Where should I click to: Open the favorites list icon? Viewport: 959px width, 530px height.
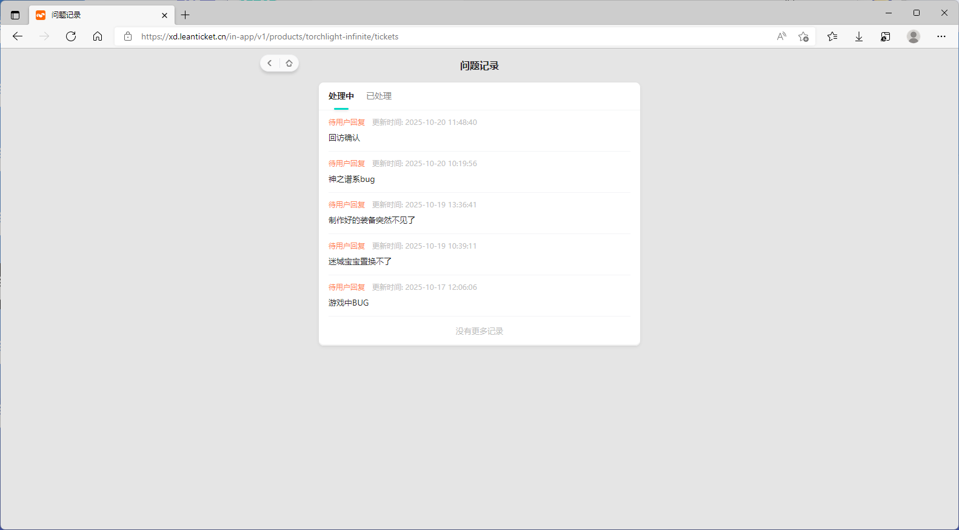click(x=832, y=36)
